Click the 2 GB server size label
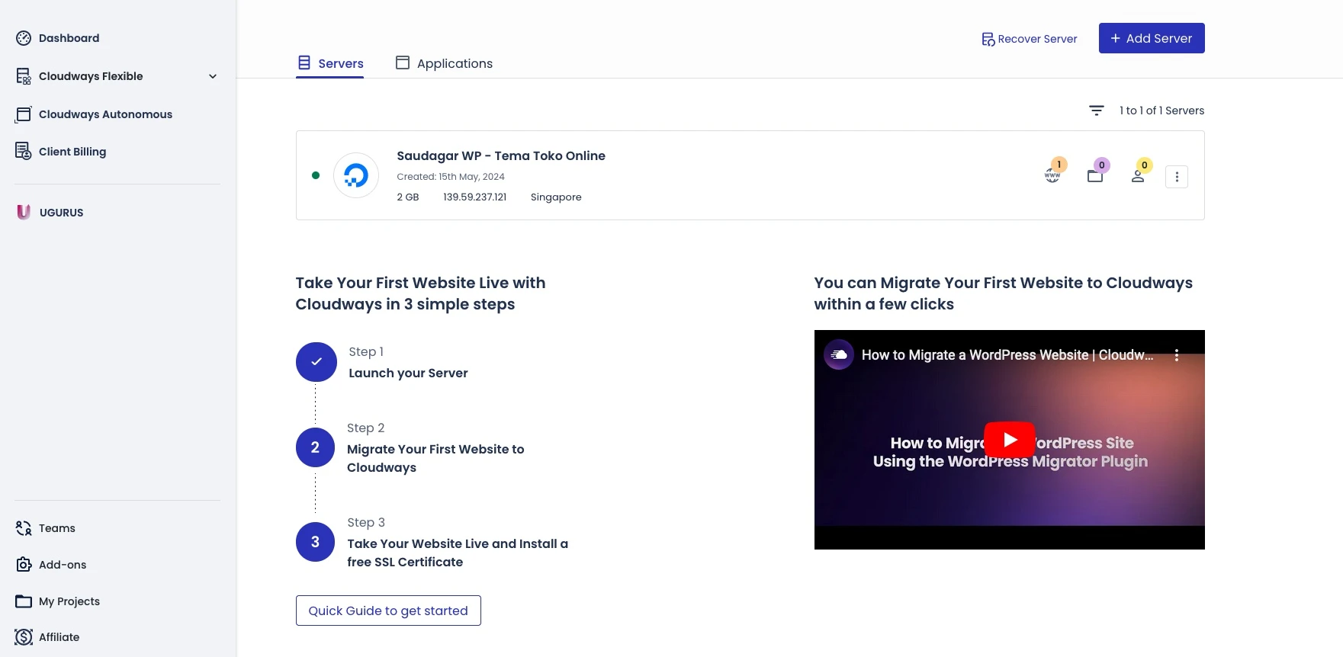Screen dimensions: 1343x657 pos(408,197)
